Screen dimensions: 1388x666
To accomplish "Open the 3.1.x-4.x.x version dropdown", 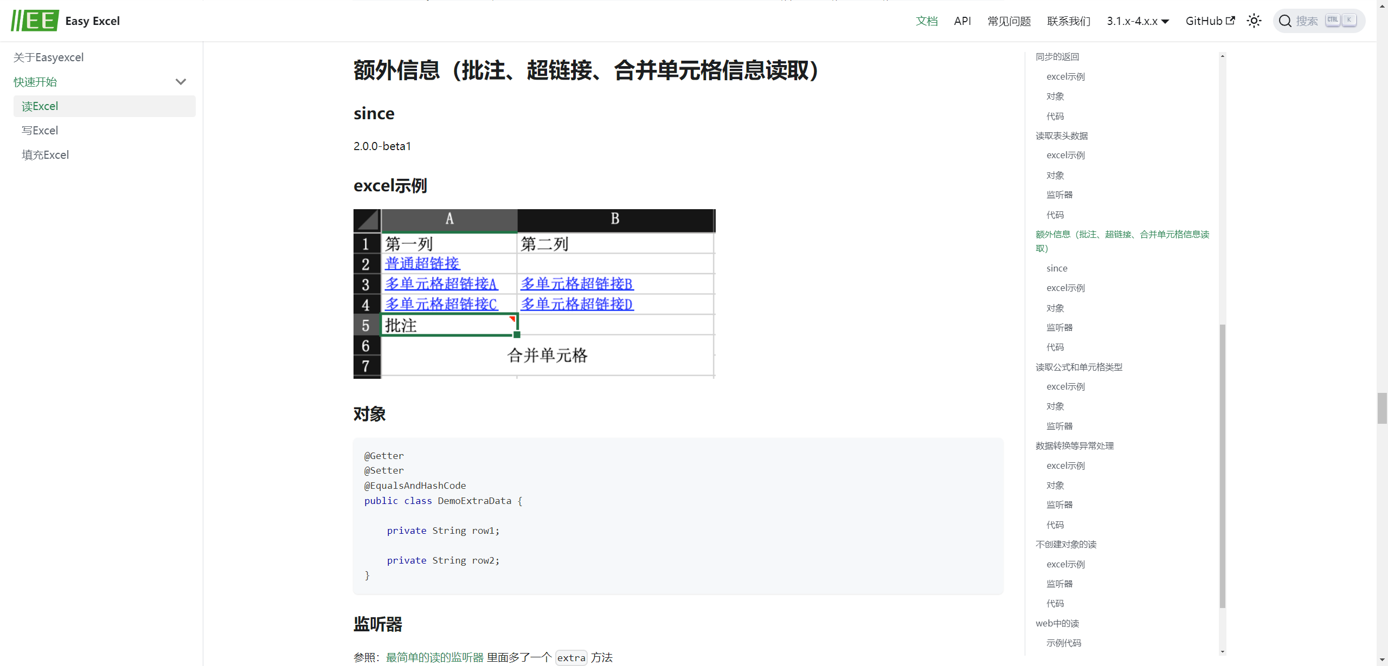I will [x=1138, y=21].
